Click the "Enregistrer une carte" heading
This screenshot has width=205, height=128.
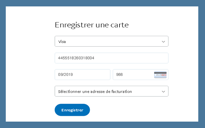pyautogui.click(x=92, y=25)
